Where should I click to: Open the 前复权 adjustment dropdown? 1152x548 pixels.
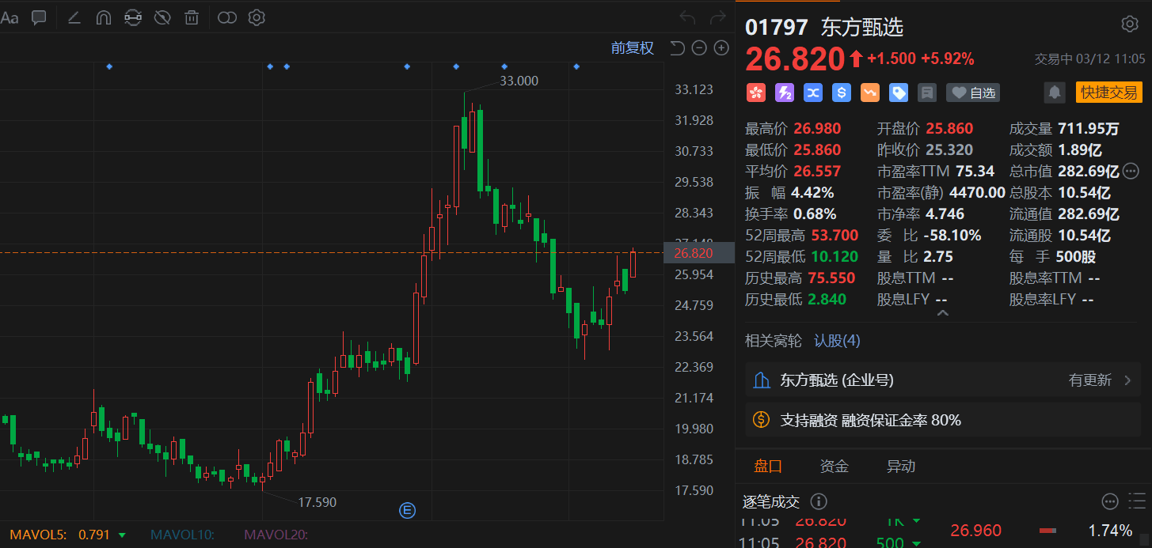click(x=632, y=48)
